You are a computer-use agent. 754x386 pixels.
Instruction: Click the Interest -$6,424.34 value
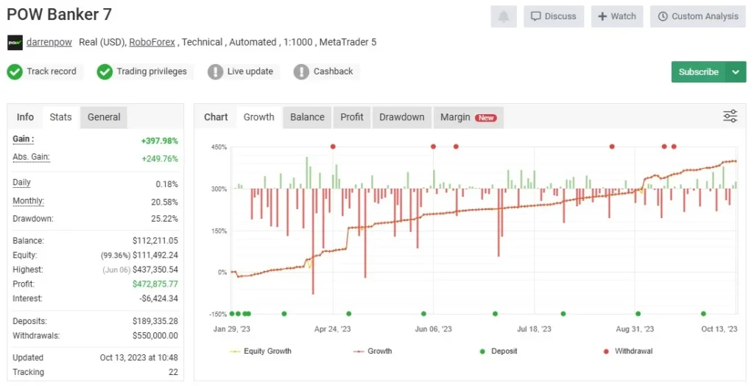[x=159, y=298]
